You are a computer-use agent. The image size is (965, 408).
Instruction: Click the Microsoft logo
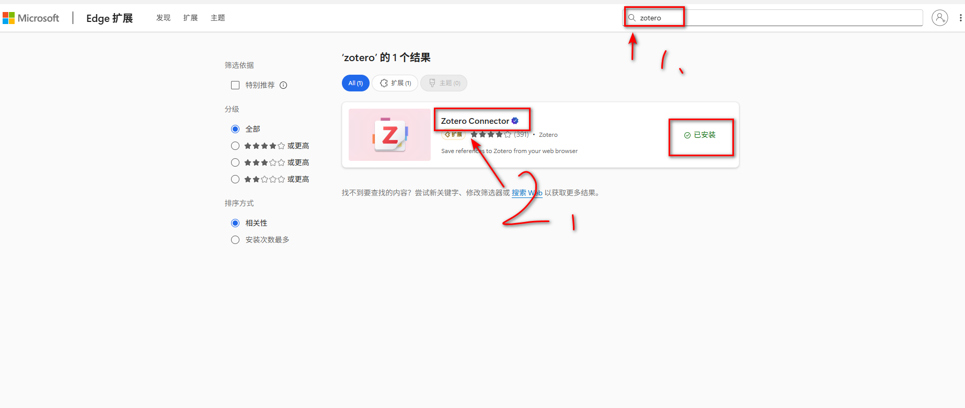pyautogui.click(x=31, y=18)
